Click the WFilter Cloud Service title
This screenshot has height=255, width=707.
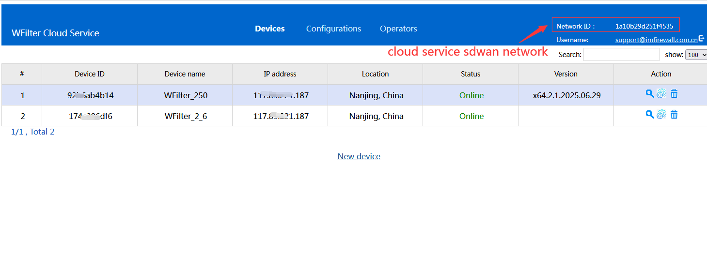coord(55,33)
